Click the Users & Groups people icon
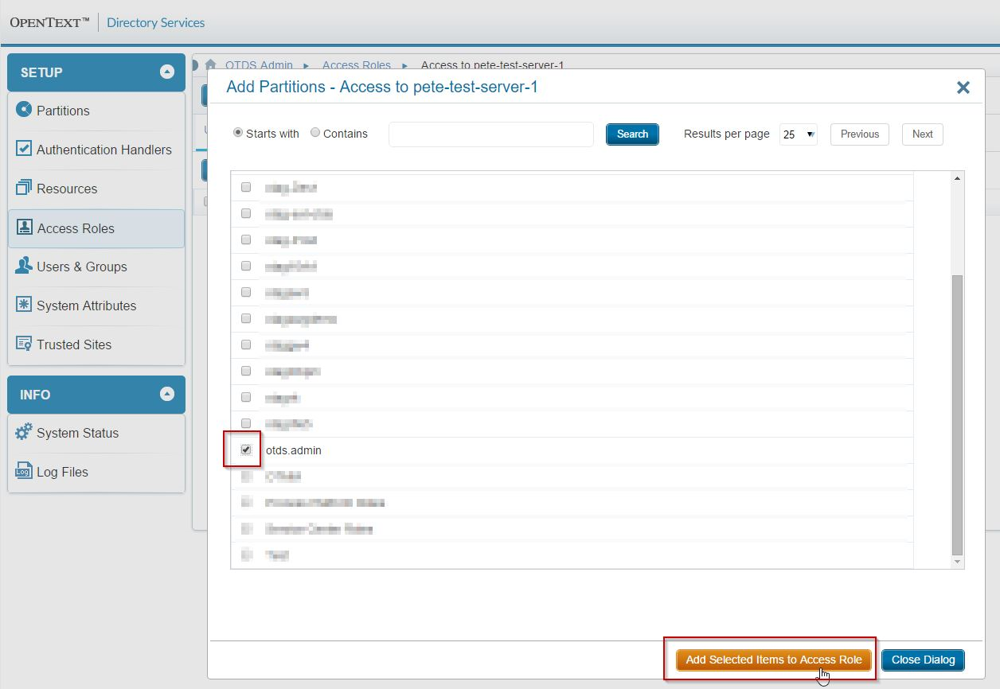The image size is (1000, 689). pyautogui.click(x=24, y=266)
